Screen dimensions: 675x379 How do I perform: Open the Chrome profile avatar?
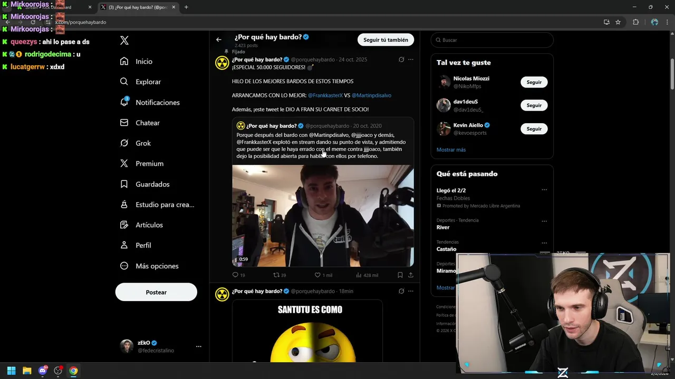654,22
